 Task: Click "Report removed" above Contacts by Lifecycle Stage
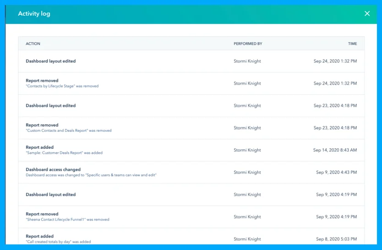[42, 81]
